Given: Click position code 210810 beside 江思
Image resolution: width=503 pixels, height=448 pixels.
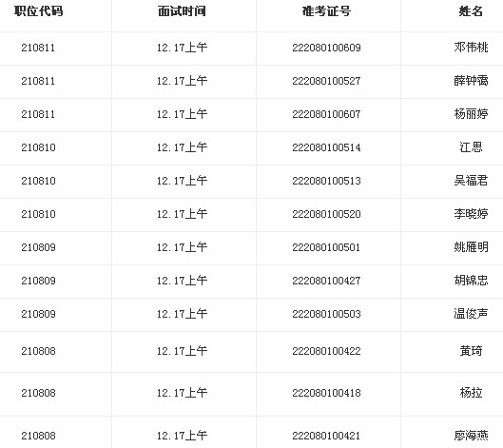Looking at the screenshot, I should pos(38,147).
